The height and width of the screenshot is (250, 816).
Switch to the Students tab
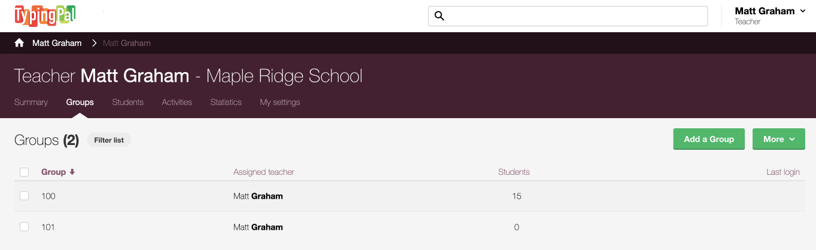click(x=128, y=102)
